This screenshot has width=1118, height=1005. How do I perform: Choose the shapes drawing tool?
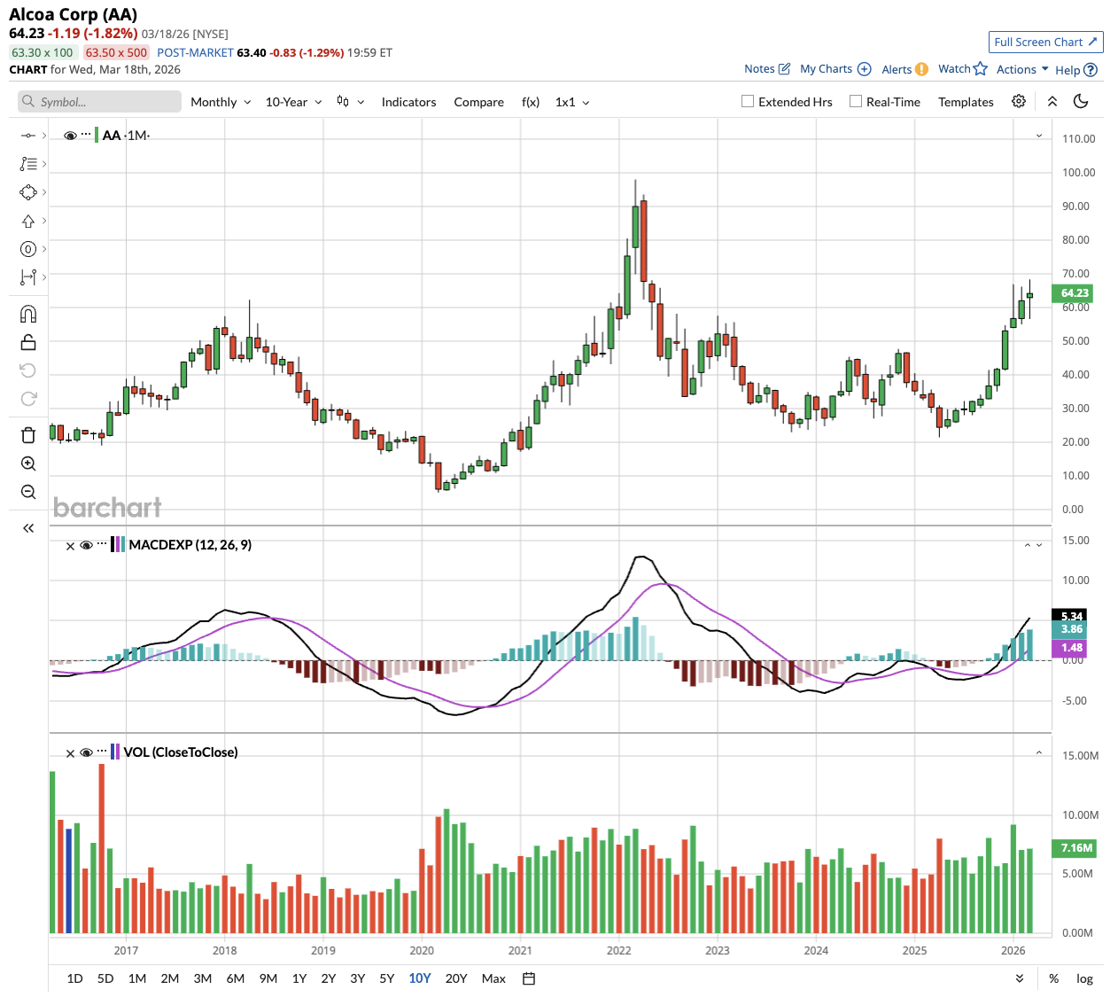27,192
